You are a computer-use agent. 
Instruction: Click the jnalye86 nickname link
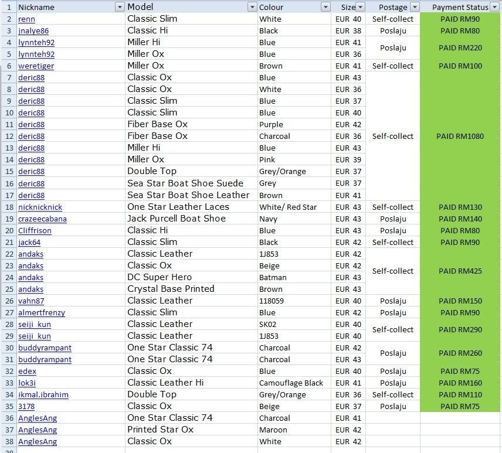click(x=33, y=31)
